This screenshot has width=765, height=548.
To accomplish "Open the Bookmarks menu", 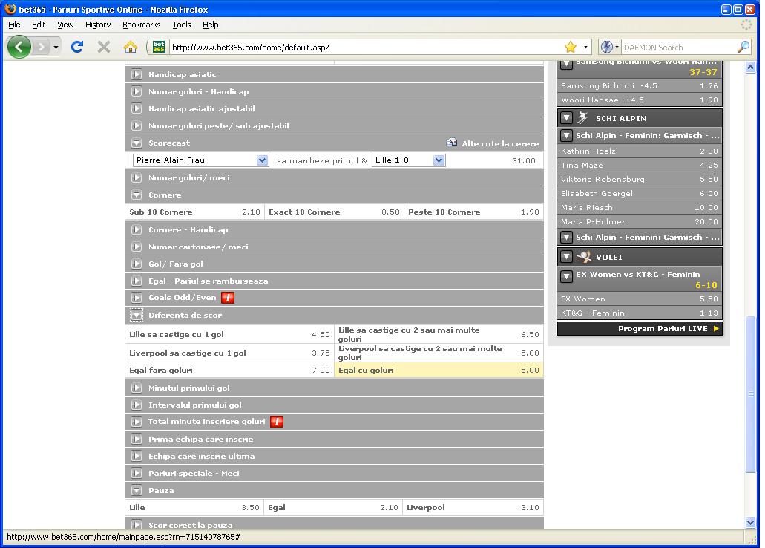I will coord(142,25).
